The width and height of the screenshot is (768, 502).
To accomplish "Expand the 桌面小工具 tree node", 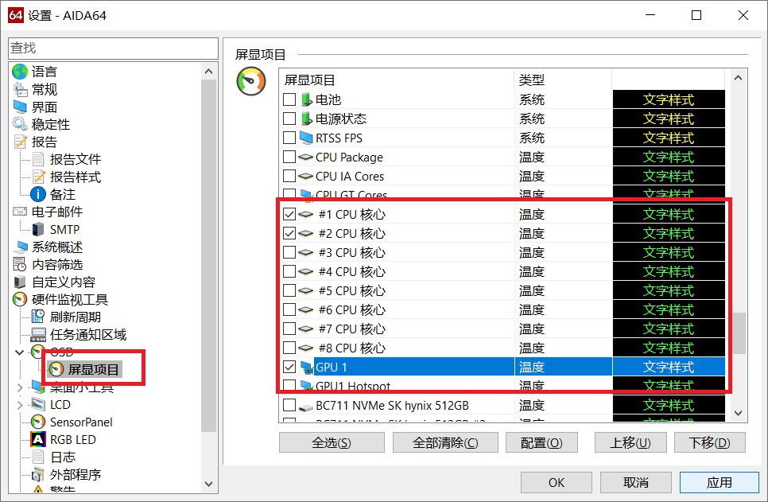I will click(x=19, y=387).
